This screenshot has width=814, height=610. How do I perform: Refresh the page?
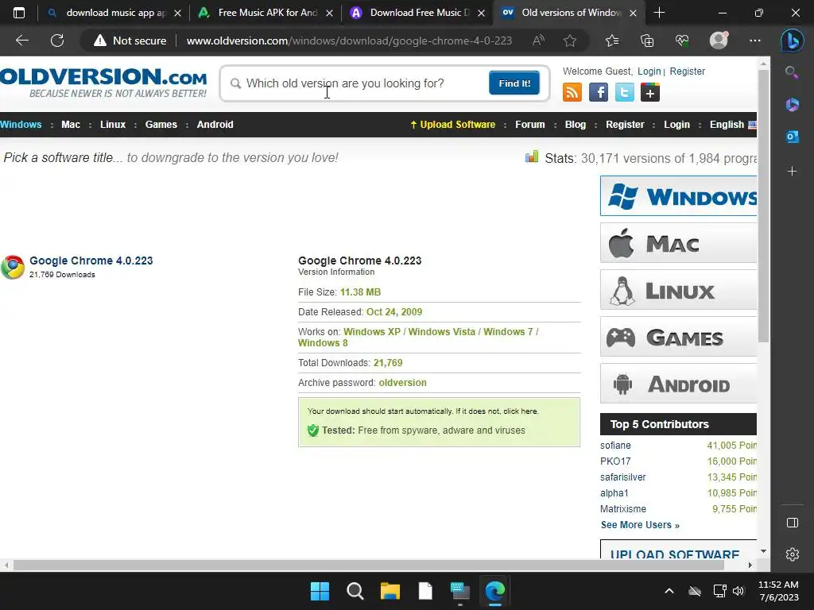(57, 41)
